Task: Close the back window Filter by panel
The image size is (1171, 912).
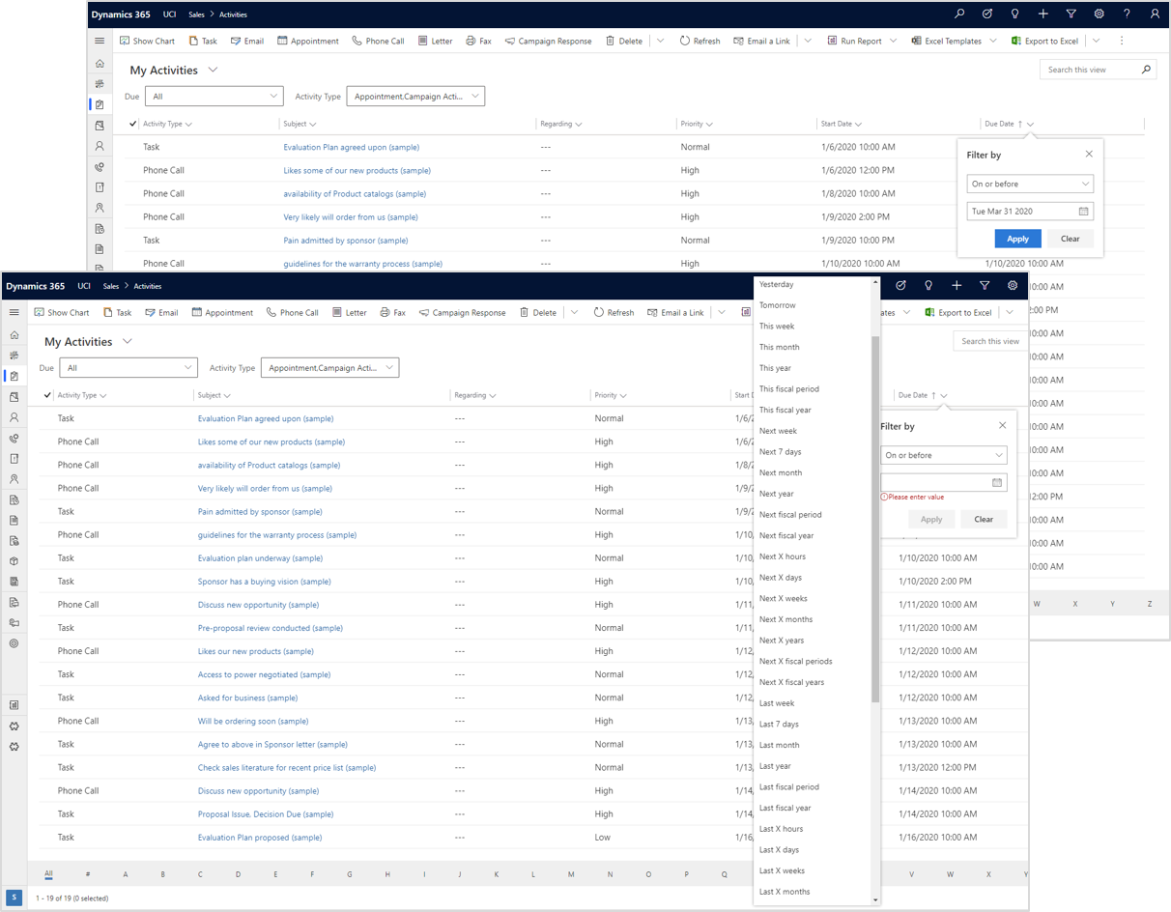Action: coord(1089,154)
